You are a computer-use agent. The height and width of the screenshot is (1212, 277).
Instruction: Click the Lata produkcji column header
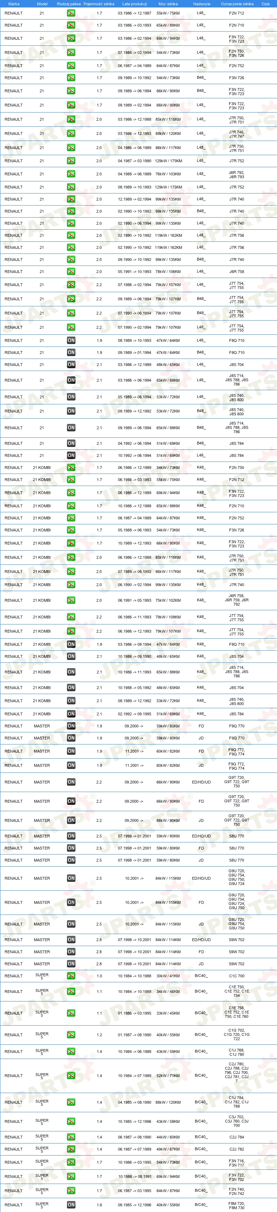tap(135, 4)
